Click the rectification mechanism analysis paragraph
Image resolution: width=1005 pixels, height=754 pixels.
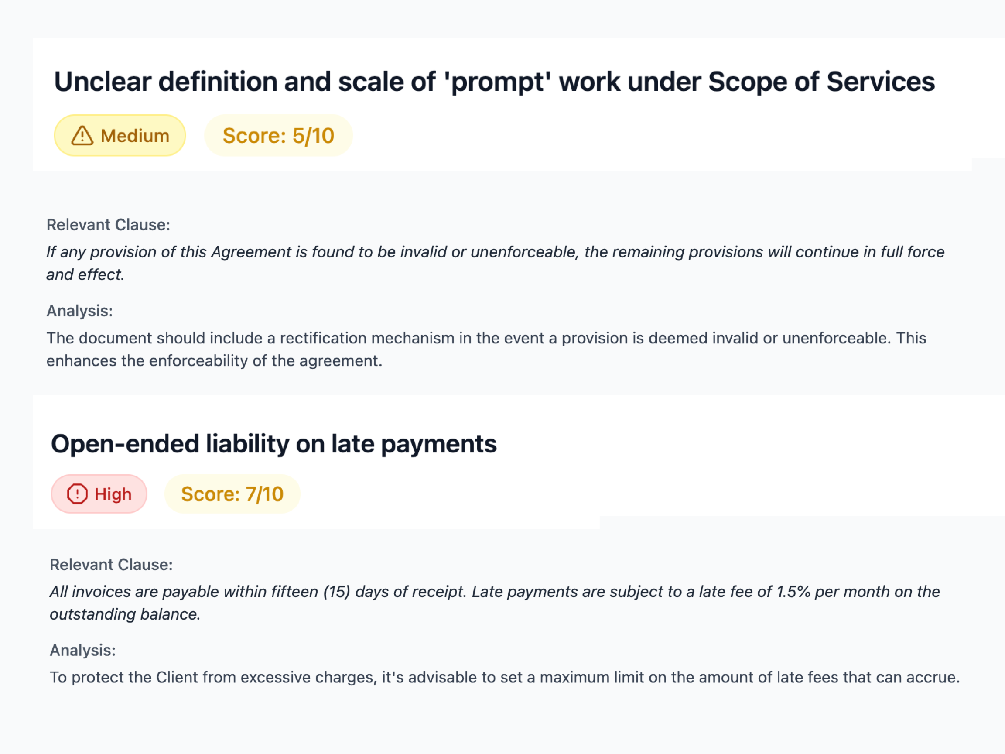pyautogui.click(x=486, y=338)
